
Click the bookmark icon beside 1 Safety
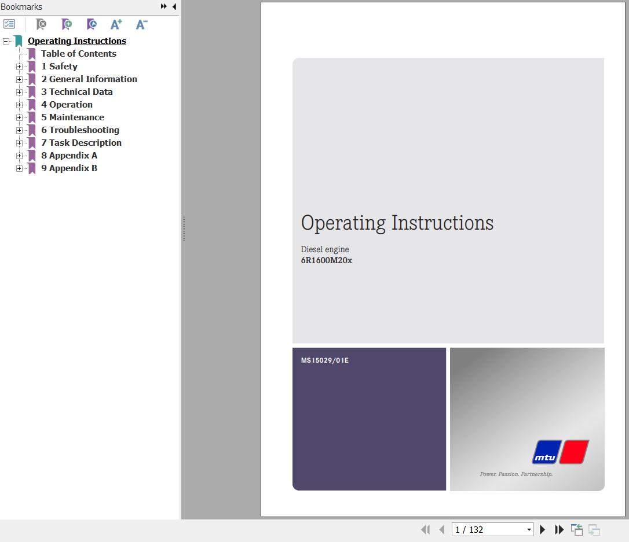click(32, 67)
